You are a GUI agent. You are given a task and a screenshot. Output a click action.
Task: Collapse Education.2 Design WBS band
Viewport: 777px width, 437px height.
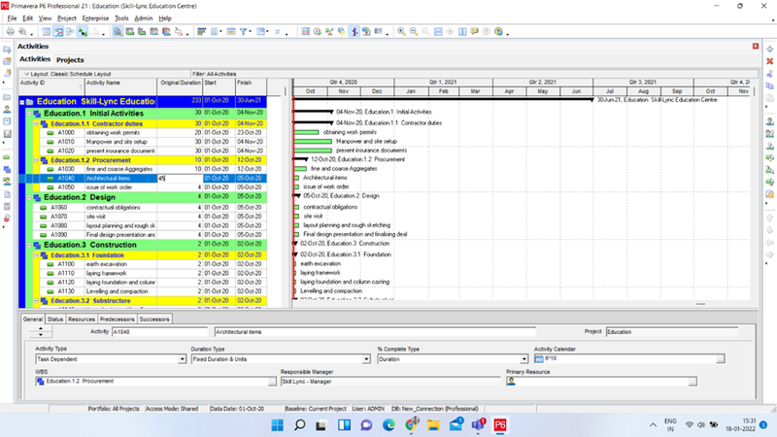pos(29,197)
